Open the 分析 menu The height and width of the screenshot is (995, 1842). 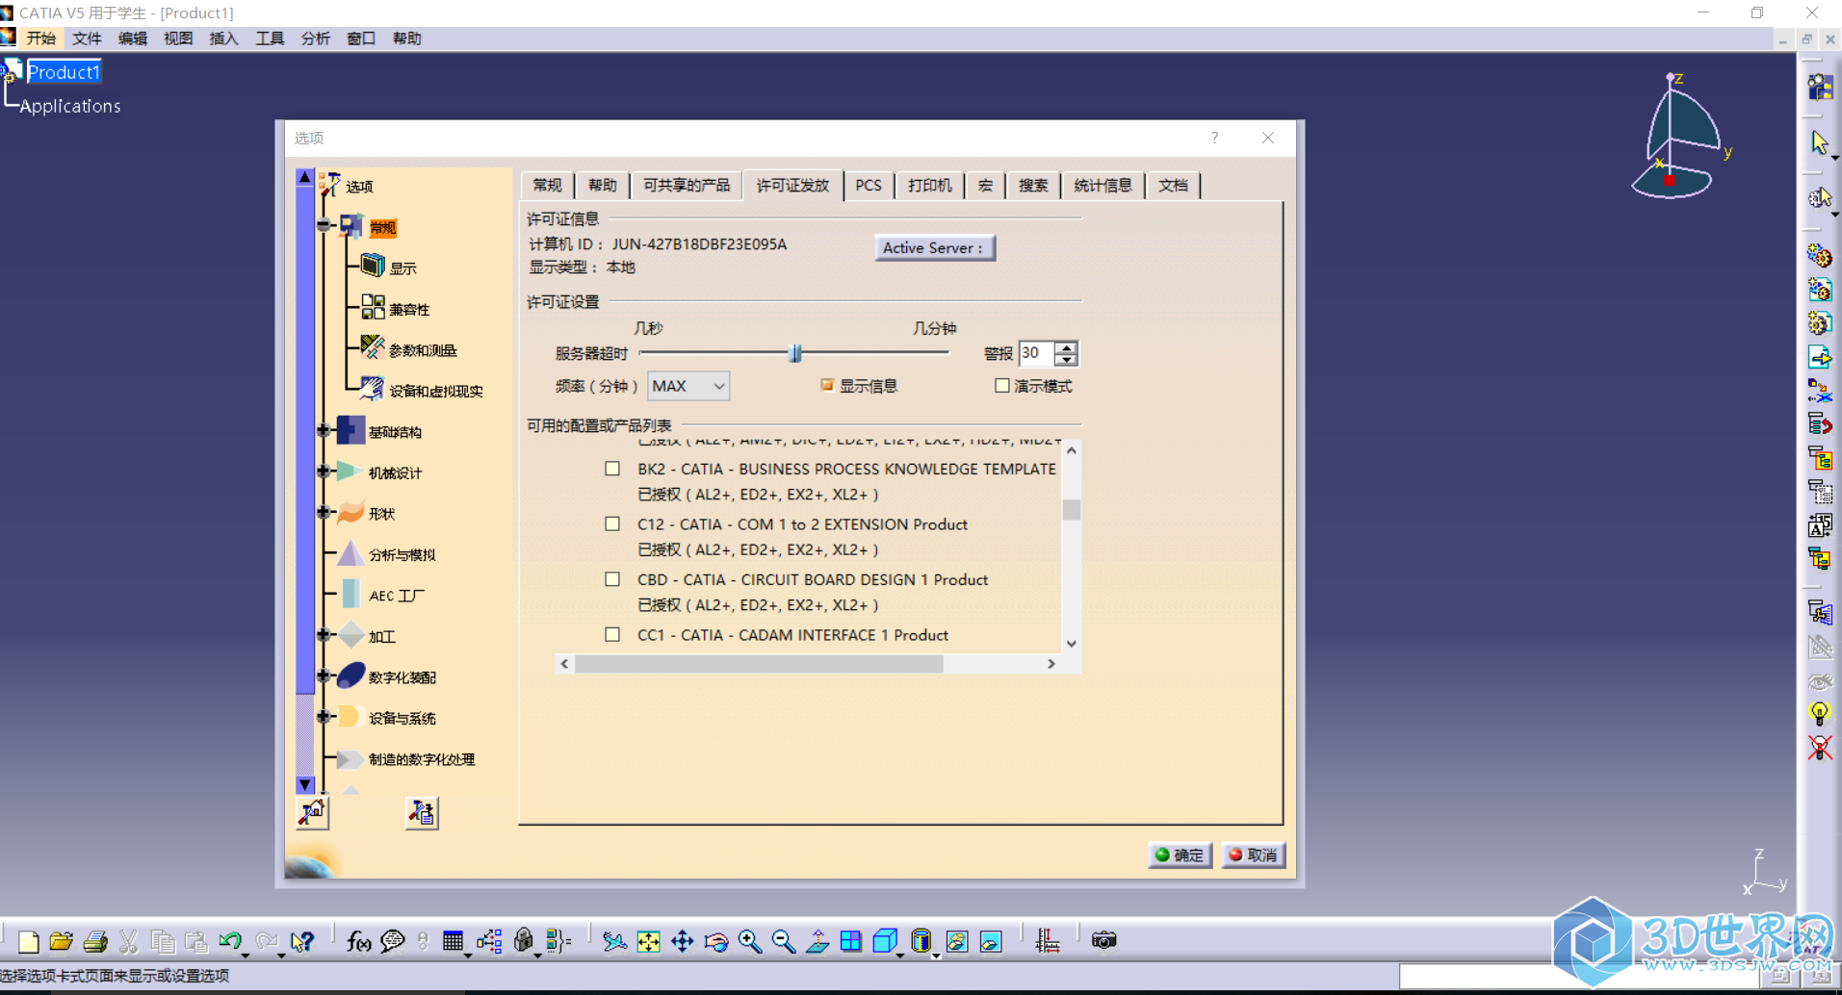(x=315, y=38)
